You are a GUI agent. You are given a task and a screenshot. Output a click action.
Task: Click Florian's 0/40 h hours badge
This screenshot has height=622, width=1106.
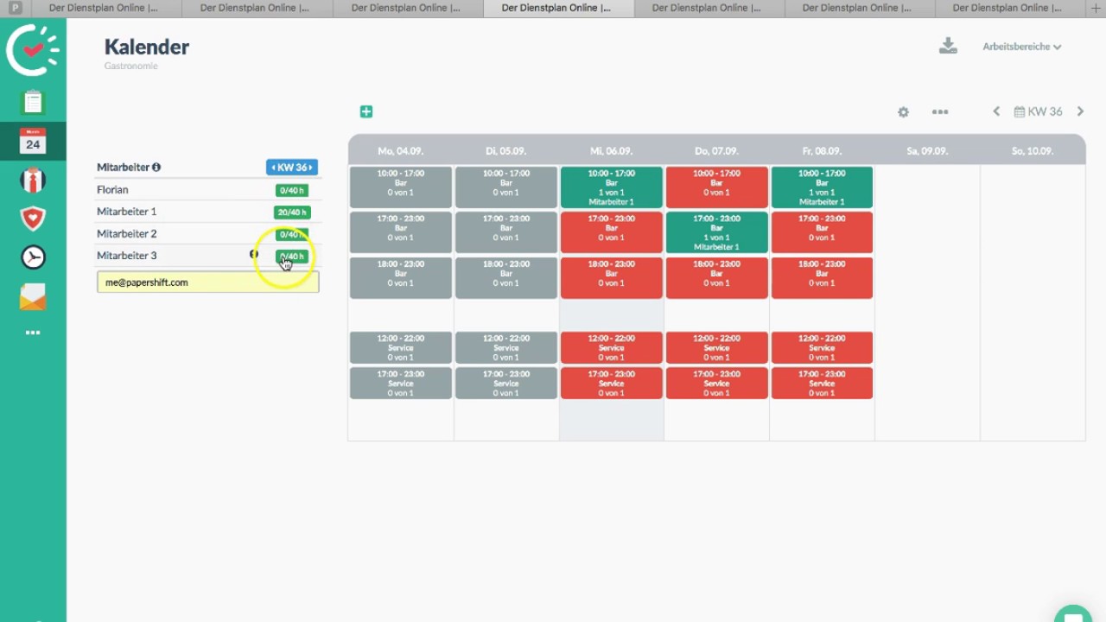(x=292, y=190)
